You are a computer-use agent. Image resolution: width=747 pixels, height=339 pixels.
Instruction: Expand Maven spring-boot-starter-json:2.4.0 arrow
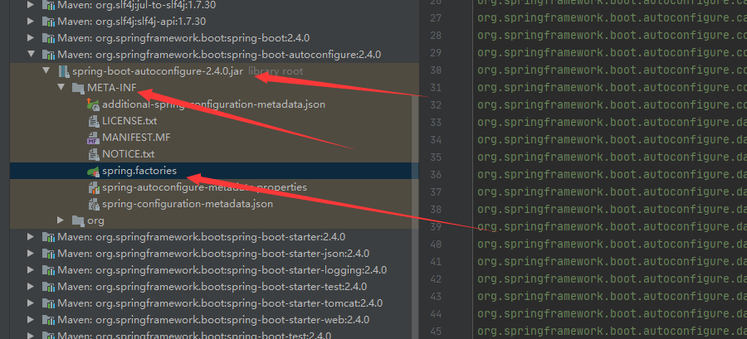[31, 254]
